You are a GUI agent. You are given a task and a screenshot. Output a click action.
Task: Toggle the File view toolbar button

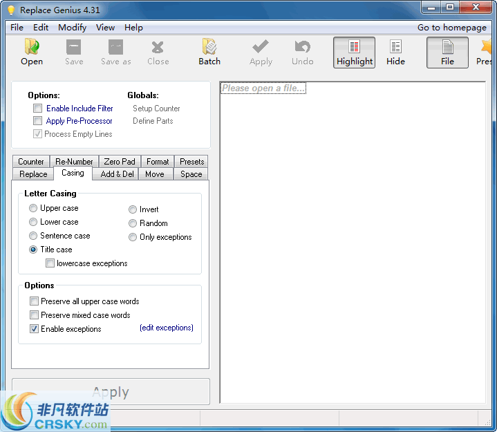[x=447, y=53]
